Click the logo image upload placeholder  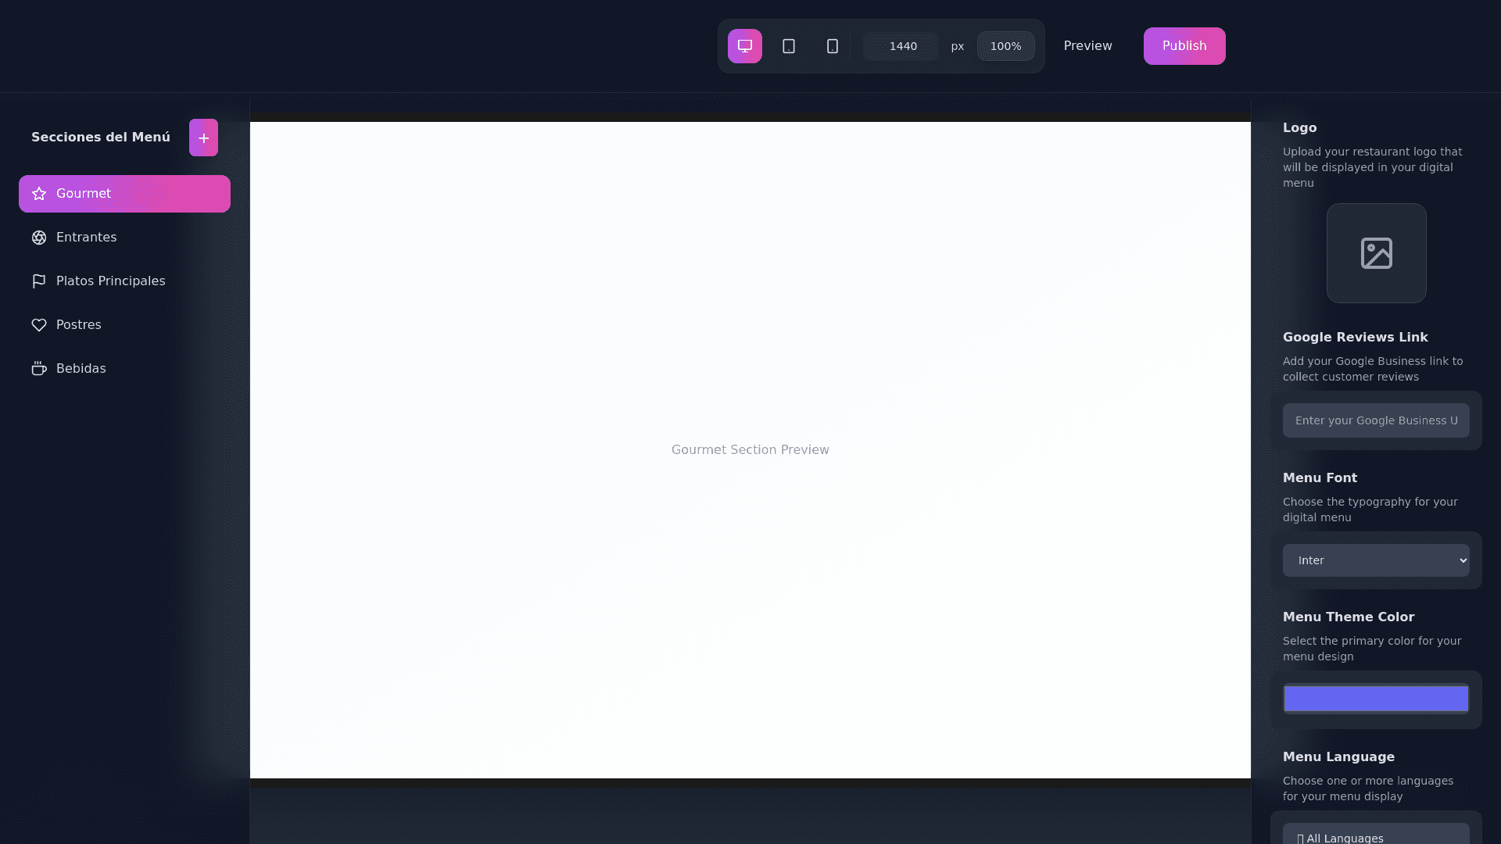(1376, 253)
